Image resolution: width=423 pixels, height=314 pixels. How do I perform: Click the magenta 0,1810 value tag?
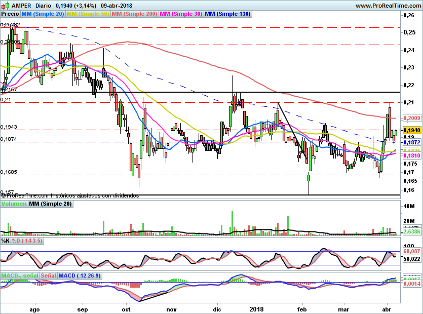[412, 155]
